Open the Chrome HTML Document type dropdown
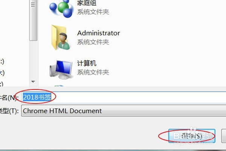Image resolution: width=226 pixels, height=151 pixels. point(124,111)
